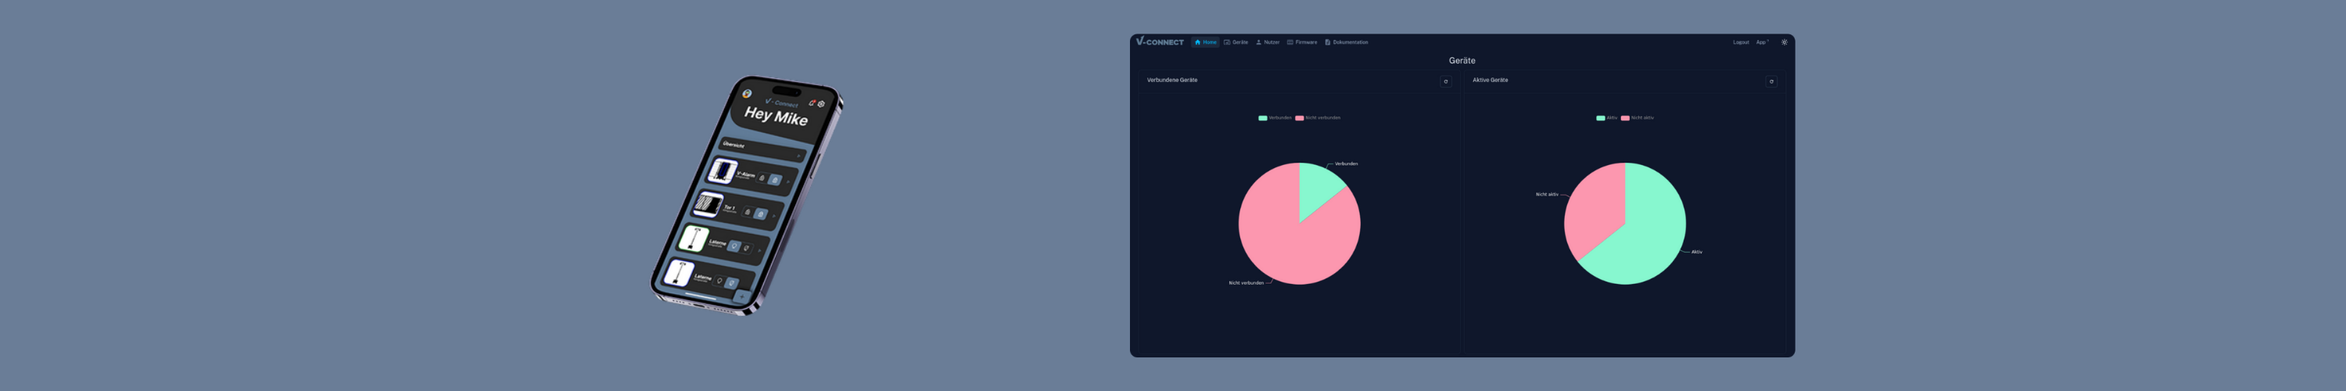Open the Nutzer page
Screen dimensions: 2346x391
1268,42
